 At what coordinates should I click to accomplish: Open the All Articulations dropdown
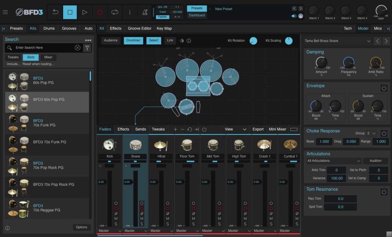click(333, 160)
